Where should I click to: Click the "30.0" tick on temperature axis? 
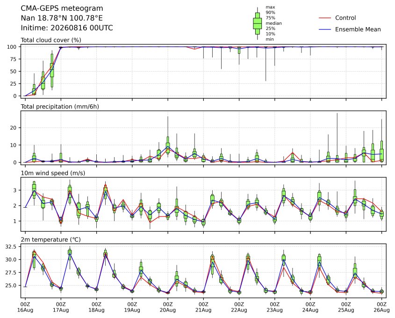11,260
